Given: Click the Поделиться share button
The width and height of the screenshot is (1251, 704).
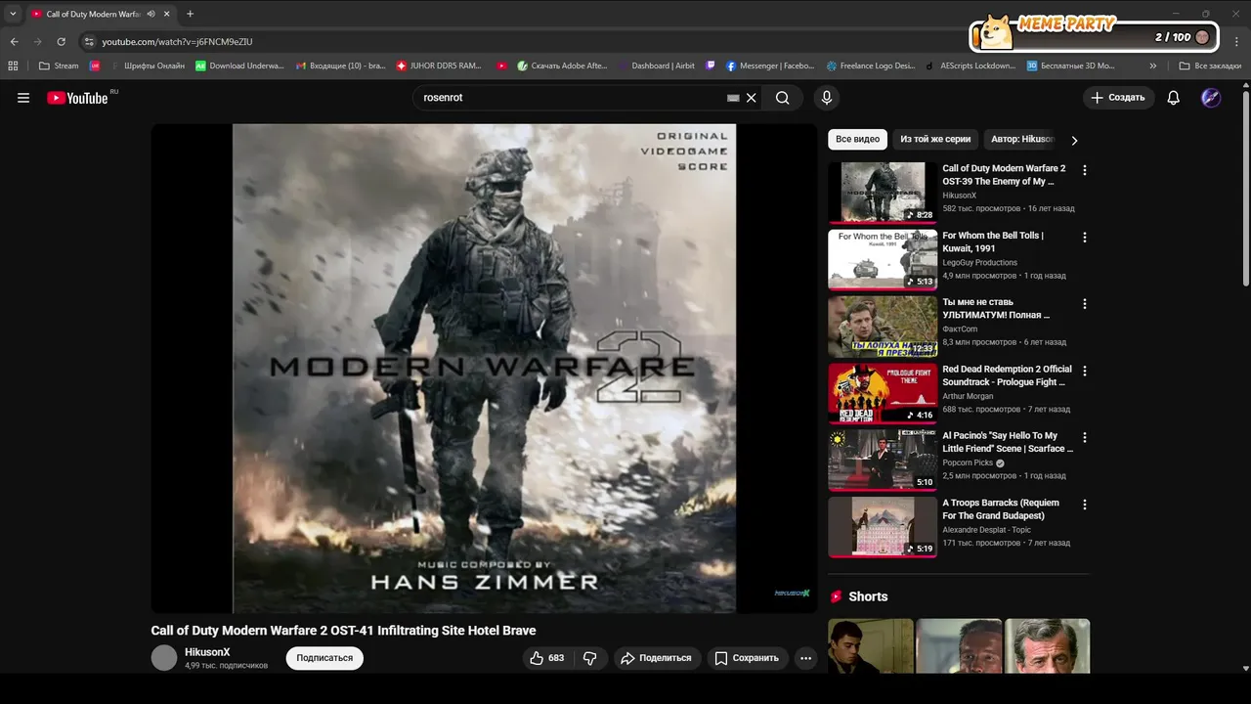Looking at the screenshot, I should click(x=656, y=658).
